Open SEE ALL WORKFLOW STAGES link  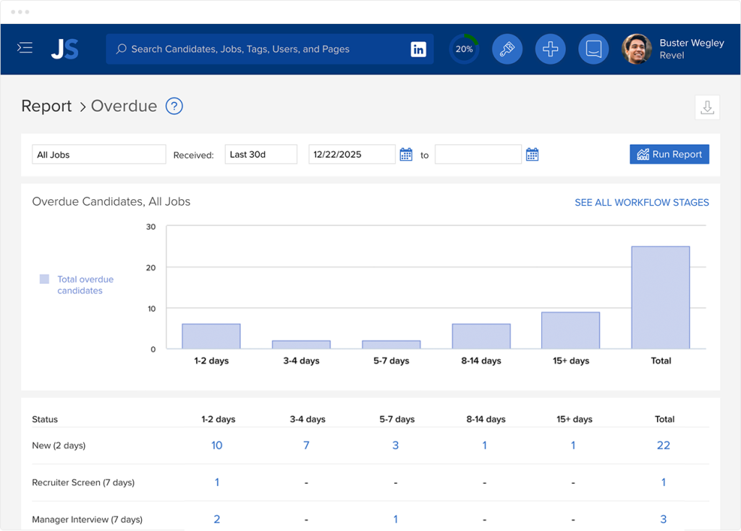click(x=641, y=202)
